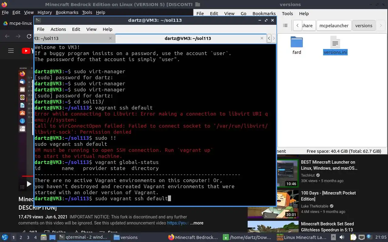Viewport: 388px width, 242px height.
Task: Switch to Linux Minecraft Launcher taskbar entry
Action: tap(302, 237)
